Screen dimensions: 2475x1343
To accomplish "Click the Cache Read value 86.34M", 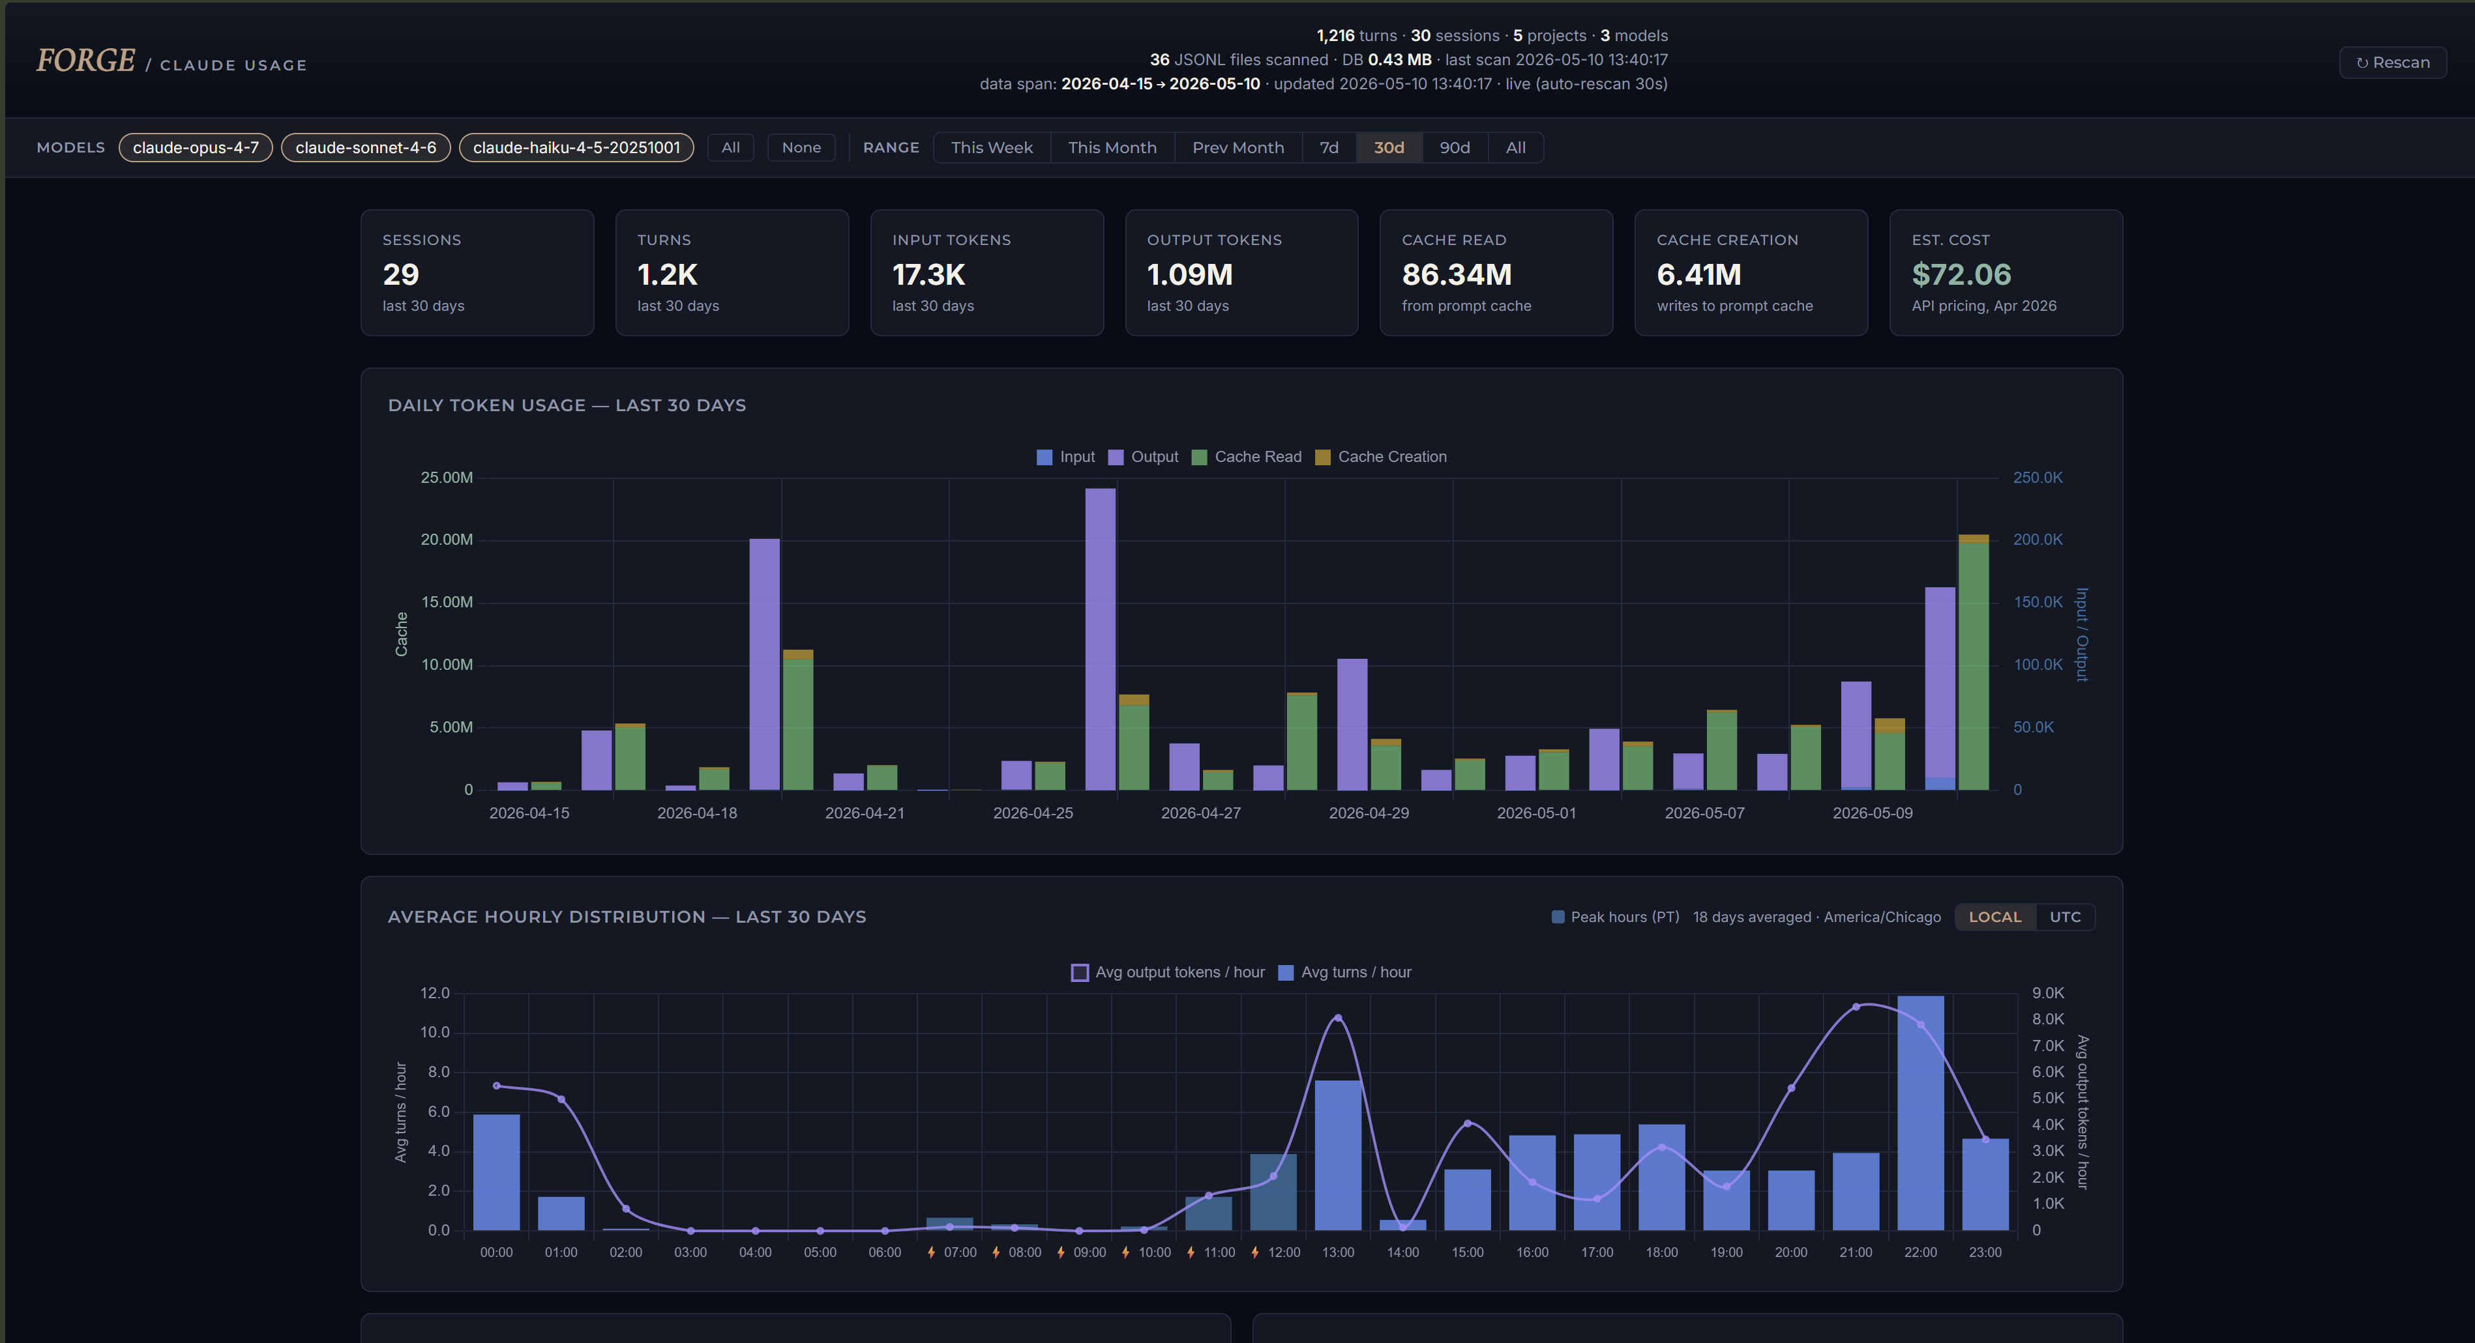I will click(x=1457, y=274).
